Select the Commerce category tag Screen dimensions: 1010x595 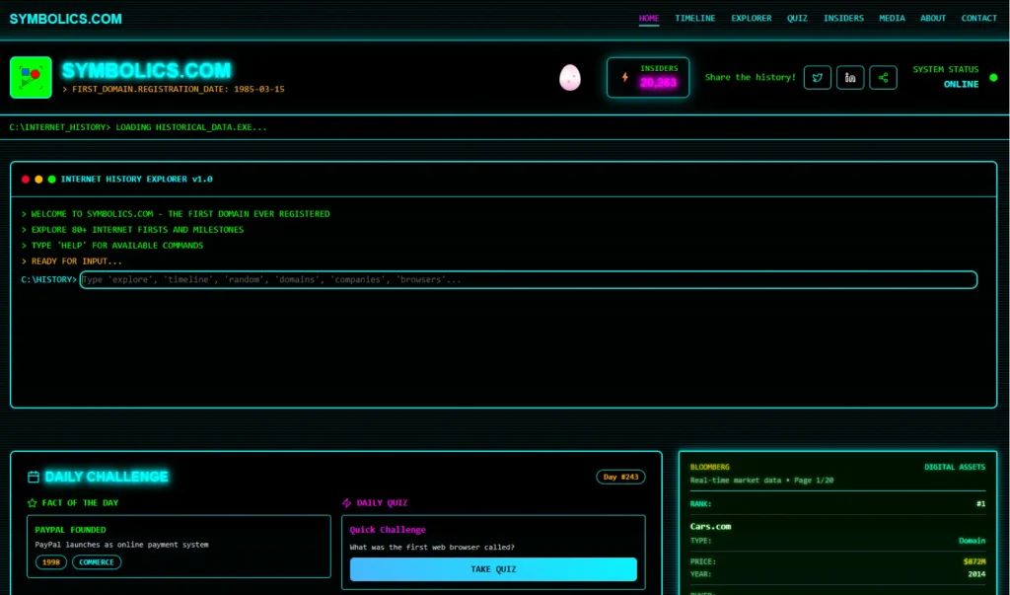96,562
